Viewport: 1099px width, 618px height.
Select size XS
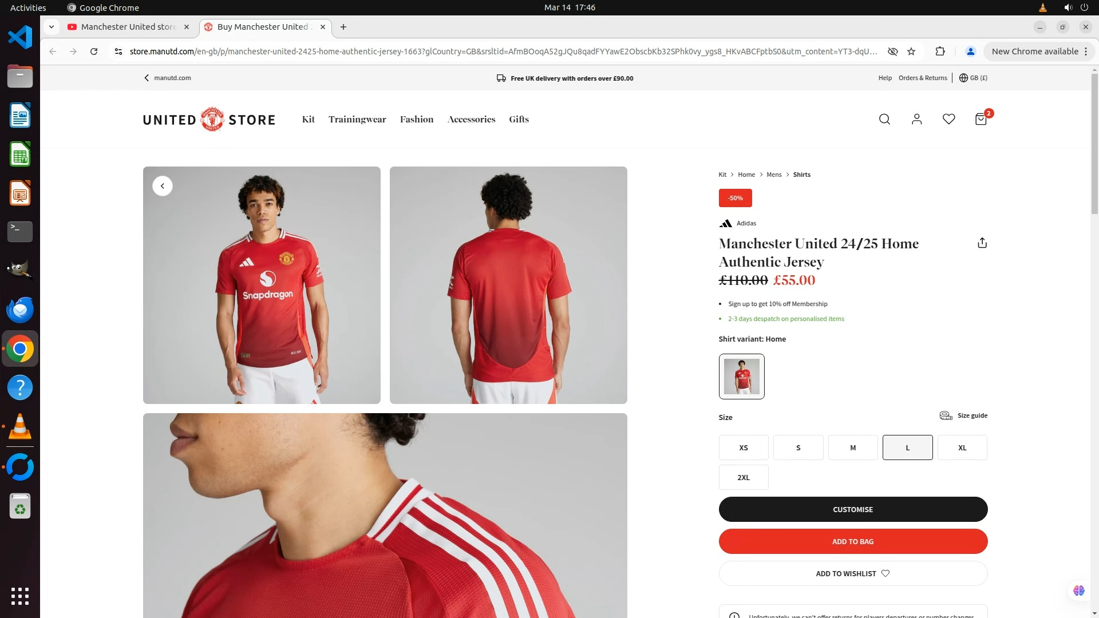pyautogui.click(x=744, y=447)
